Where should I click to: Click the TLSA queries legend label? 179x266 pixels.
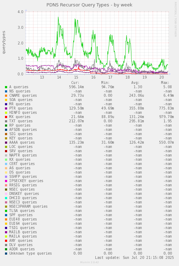tap(22, 211)
